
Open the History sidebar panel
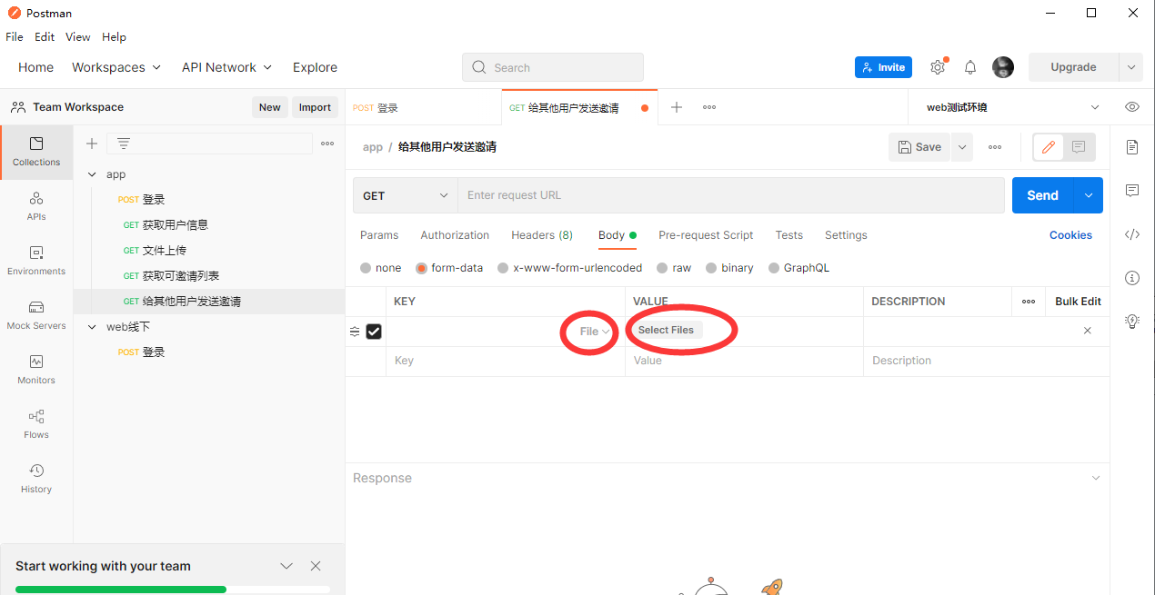coord(36,479)
